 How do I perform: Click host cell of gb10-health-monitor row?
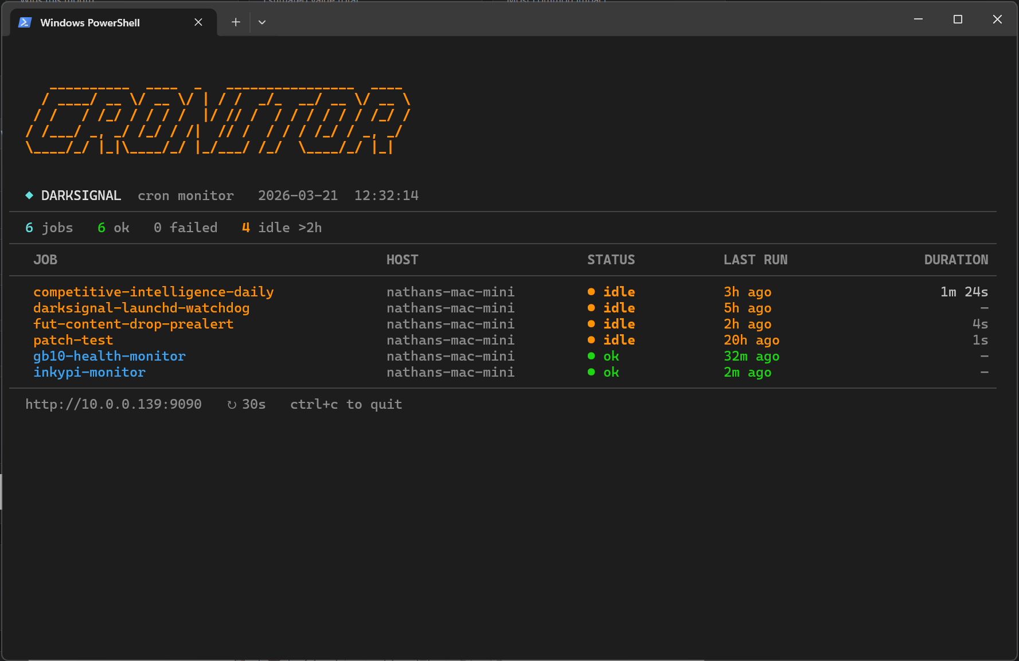(451, 356)
